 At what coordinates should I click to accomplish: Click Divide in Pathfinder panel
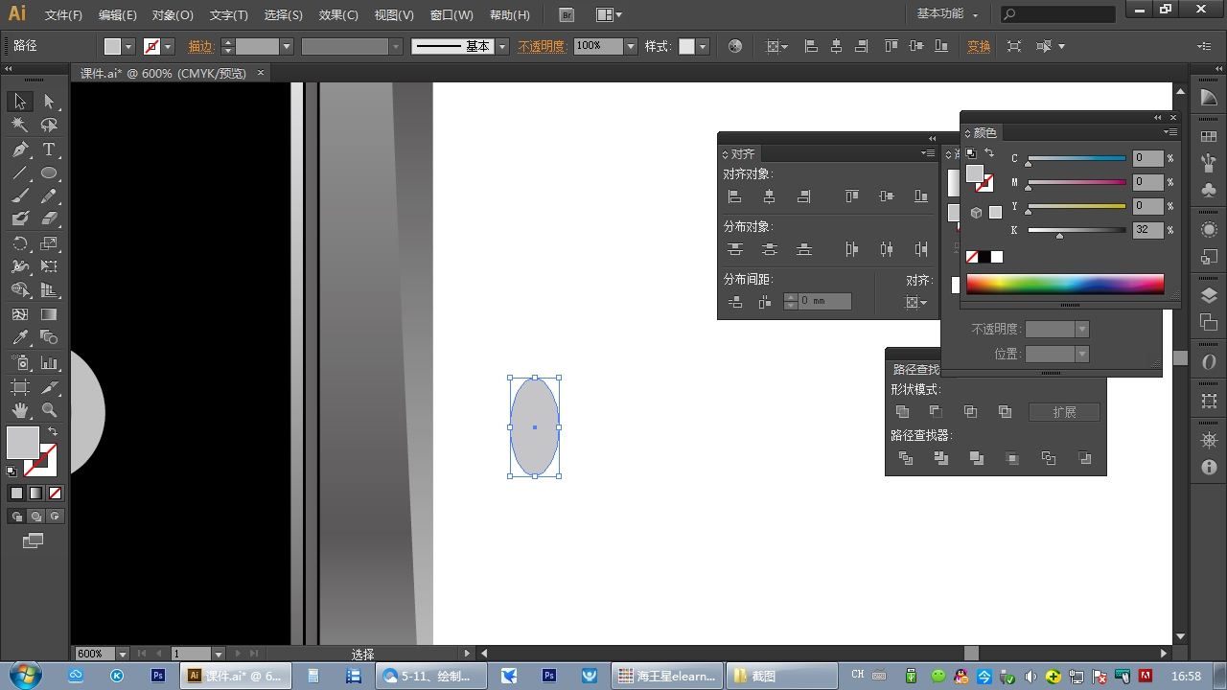point(906,459)
